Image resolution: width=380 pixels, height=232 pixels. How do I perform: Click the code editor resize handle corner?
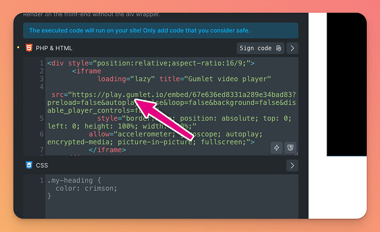coord(296,154)
